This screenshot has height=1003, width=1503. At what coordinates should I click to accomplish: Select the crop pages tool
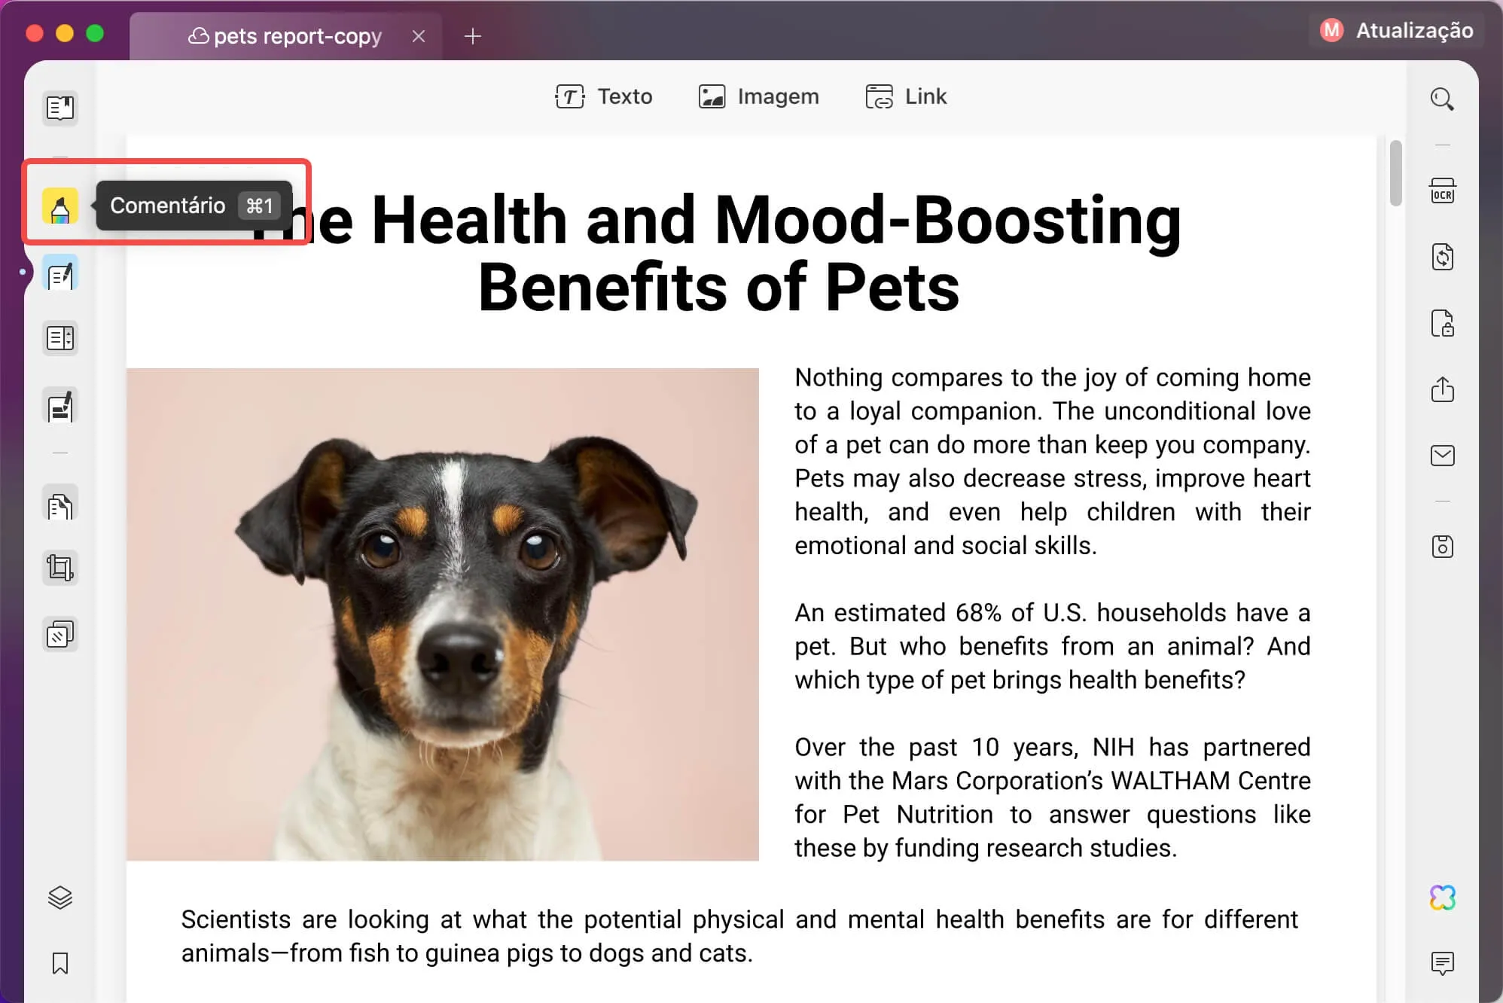[60, 568]
